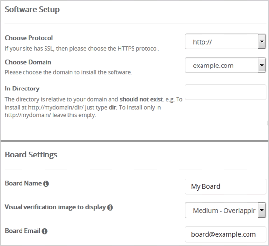Click the info icon beside Board Name
The height and width of the screenshot is (246, 269).
pyautogui.click(x=46, y=184)
